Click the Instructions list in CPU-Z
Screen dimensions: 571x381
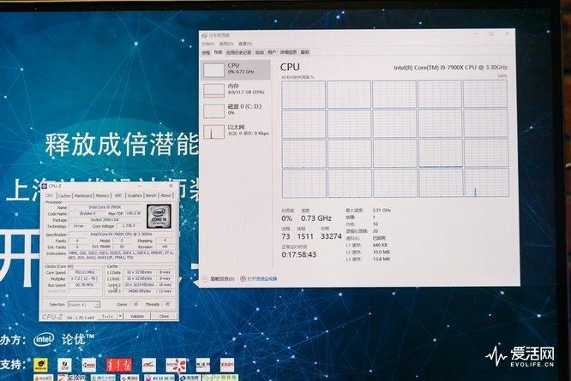click(121, 255)
